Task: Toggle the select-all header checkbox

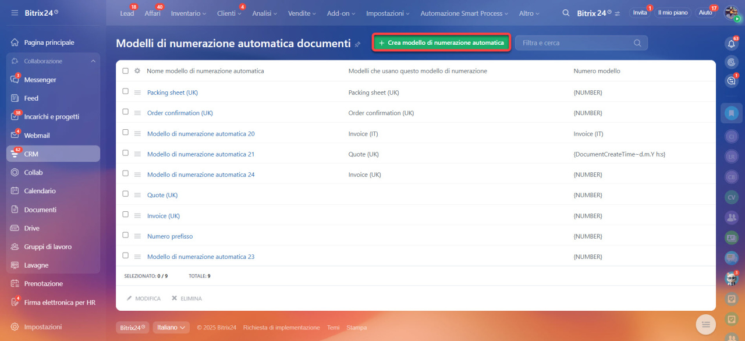Action: (125, 71)
